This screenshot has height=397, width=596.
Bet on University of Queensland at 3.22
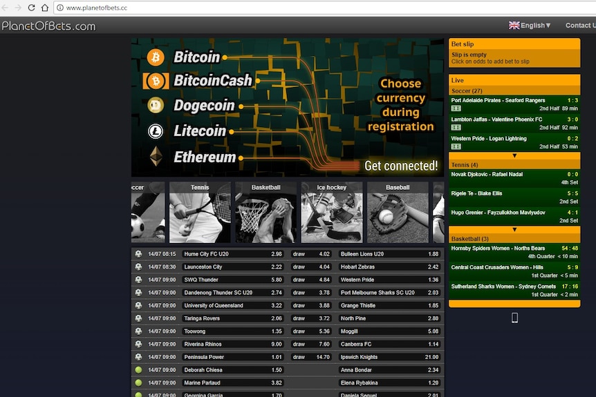pos(233,306)
